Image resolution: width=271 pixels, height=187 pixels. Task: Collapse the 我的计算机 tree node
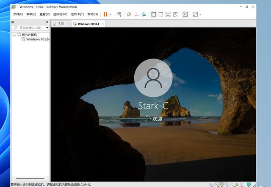14,35
